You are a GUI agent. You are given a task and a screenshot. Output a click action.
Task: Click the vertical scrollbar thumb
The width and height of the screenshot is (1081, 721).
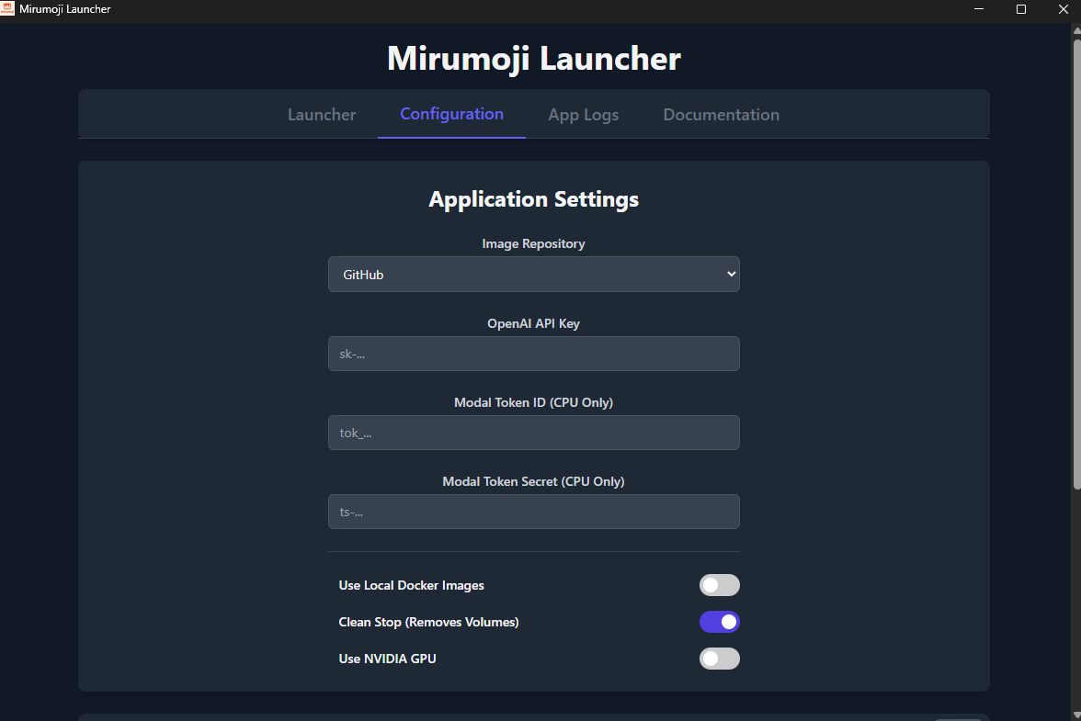pyautogui.click(x=1077, y=264)
